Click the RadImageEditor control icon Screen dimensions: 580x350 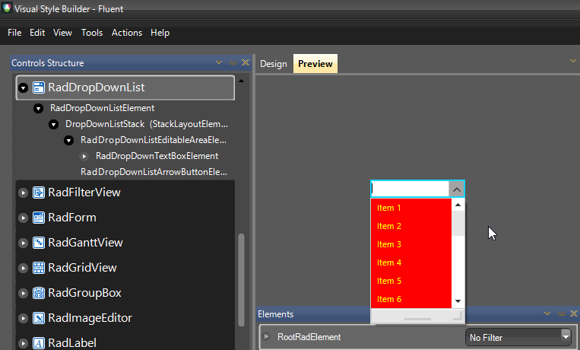(38, 319)
